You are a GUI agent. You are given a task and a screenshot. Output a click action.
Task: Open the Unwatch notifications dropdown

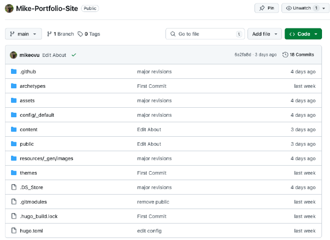(305, 8)
